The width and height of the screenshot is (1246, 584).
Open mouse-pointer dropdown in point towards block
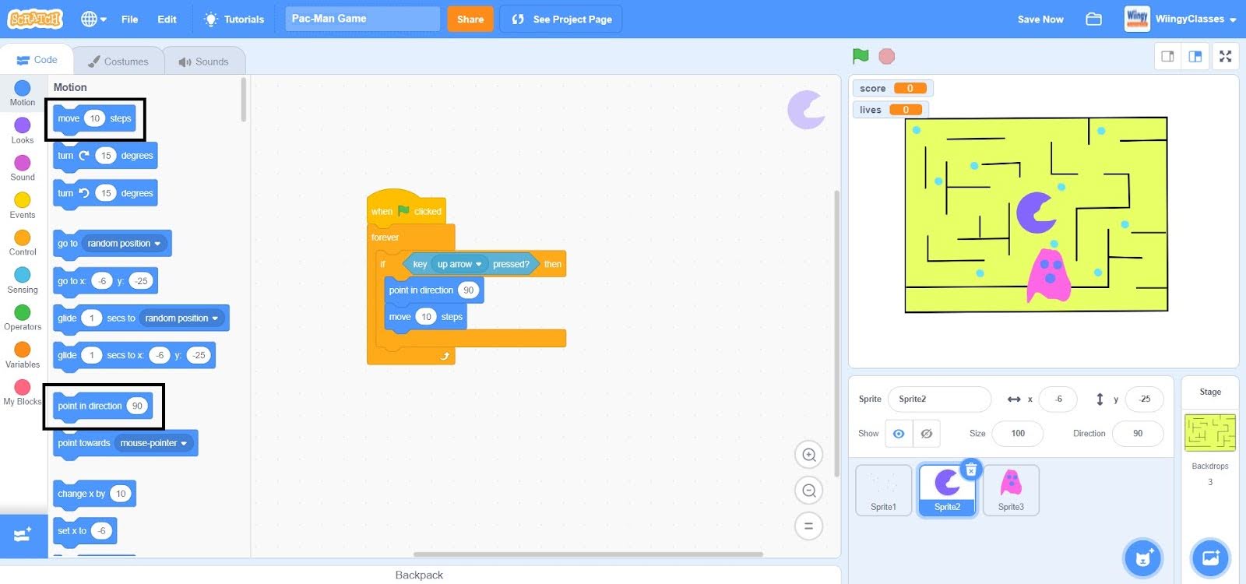[153, 443]
